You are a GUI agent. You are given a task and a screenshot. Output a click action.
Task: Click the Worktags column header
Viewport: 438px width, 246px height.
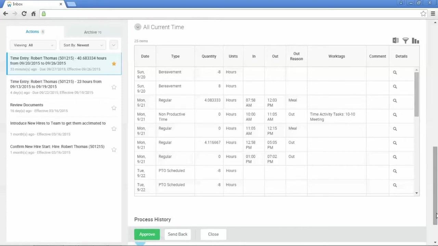coord(337,56)
